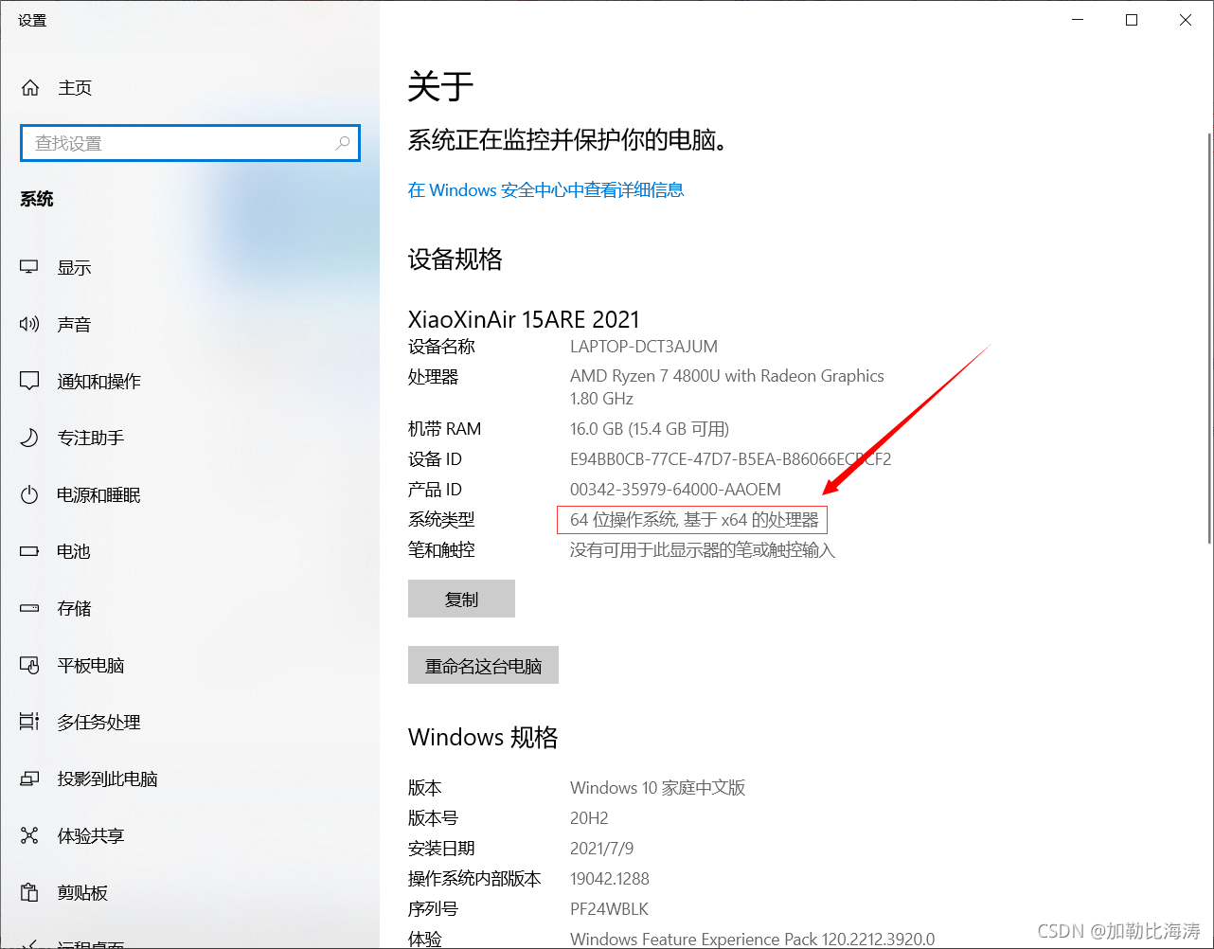Image resolution: width=1214 pixels, height=949 pixels.
Task: Click the moon icon for 专注助手
Action: click(29, 439)
